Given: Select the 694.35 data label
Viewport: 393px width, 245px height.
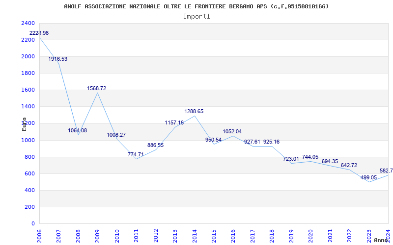Looking at the screenshot, I should 330,161.
